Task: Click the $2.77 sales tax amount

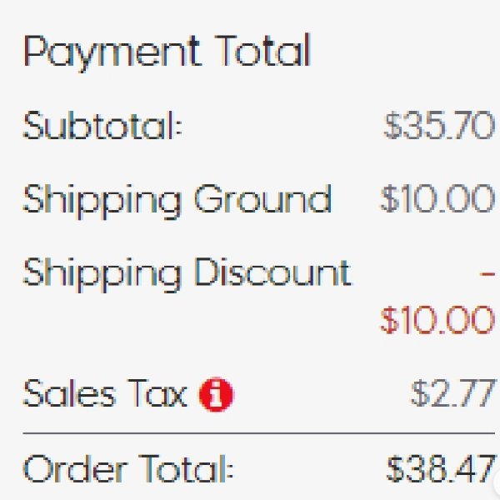Action: tap(452, 393)
